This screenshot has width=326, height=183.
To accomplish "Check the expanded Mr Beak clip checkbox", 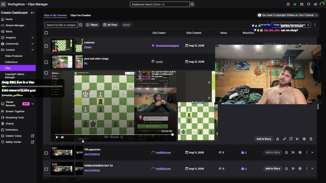I will click(46, 73).
